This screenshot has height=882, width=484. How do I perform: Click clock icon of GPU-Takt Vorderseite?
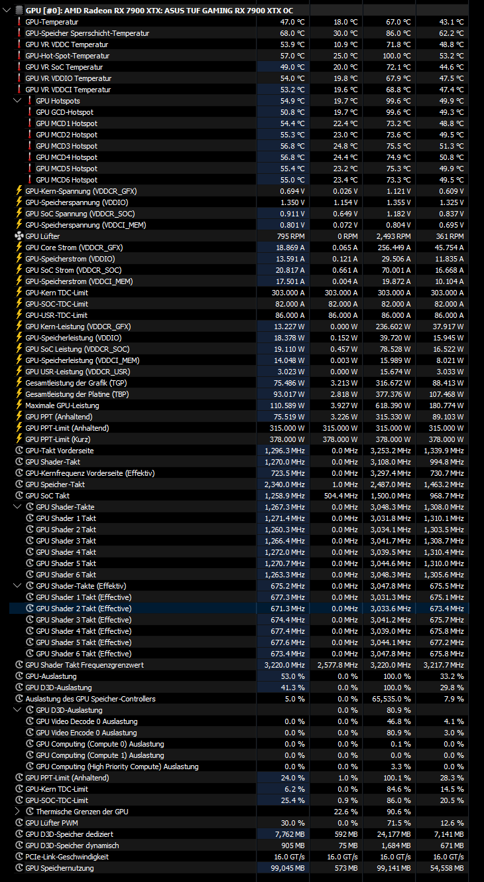click(19, 451)
